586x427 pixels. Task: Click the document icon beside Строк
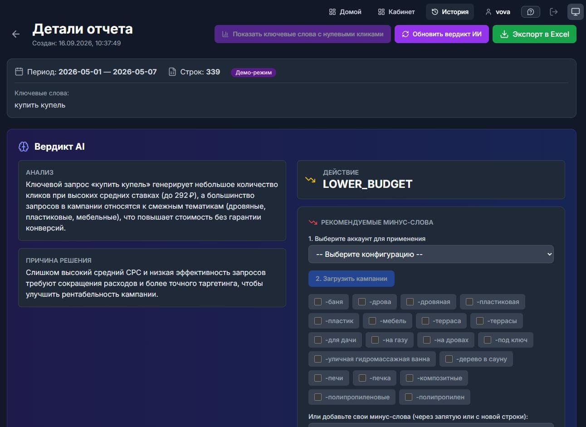click(172, 72)
